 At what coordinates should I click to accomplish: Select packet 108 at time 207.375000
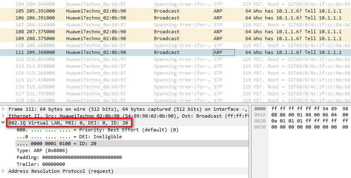click(175, 32)
